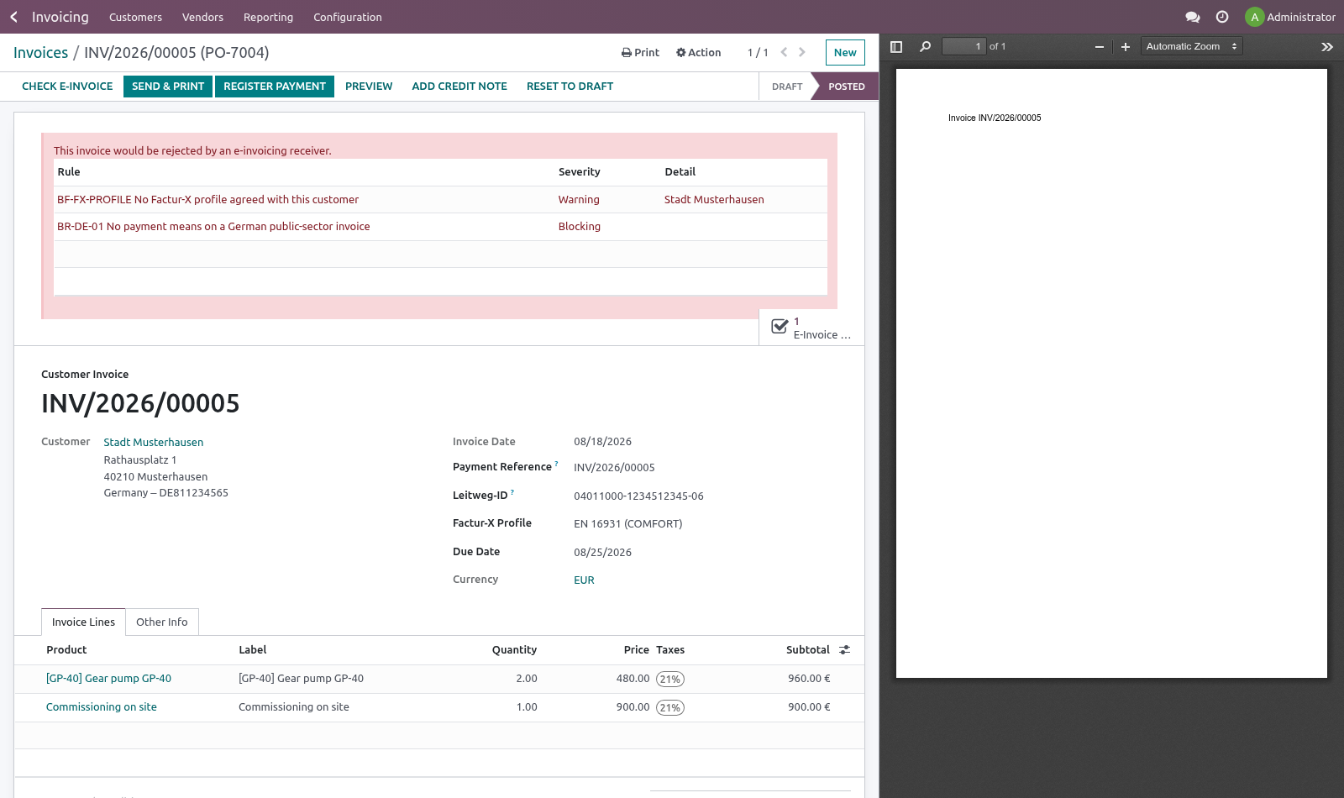The width and height of the screenshot is (1344, 798).
Task: Click the BR-DE-01 blocking rule row
Action: click(x=440, y=227)
